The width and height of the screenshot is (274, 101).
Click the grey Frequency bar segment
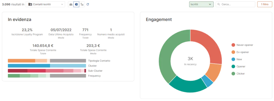point(68,76)
